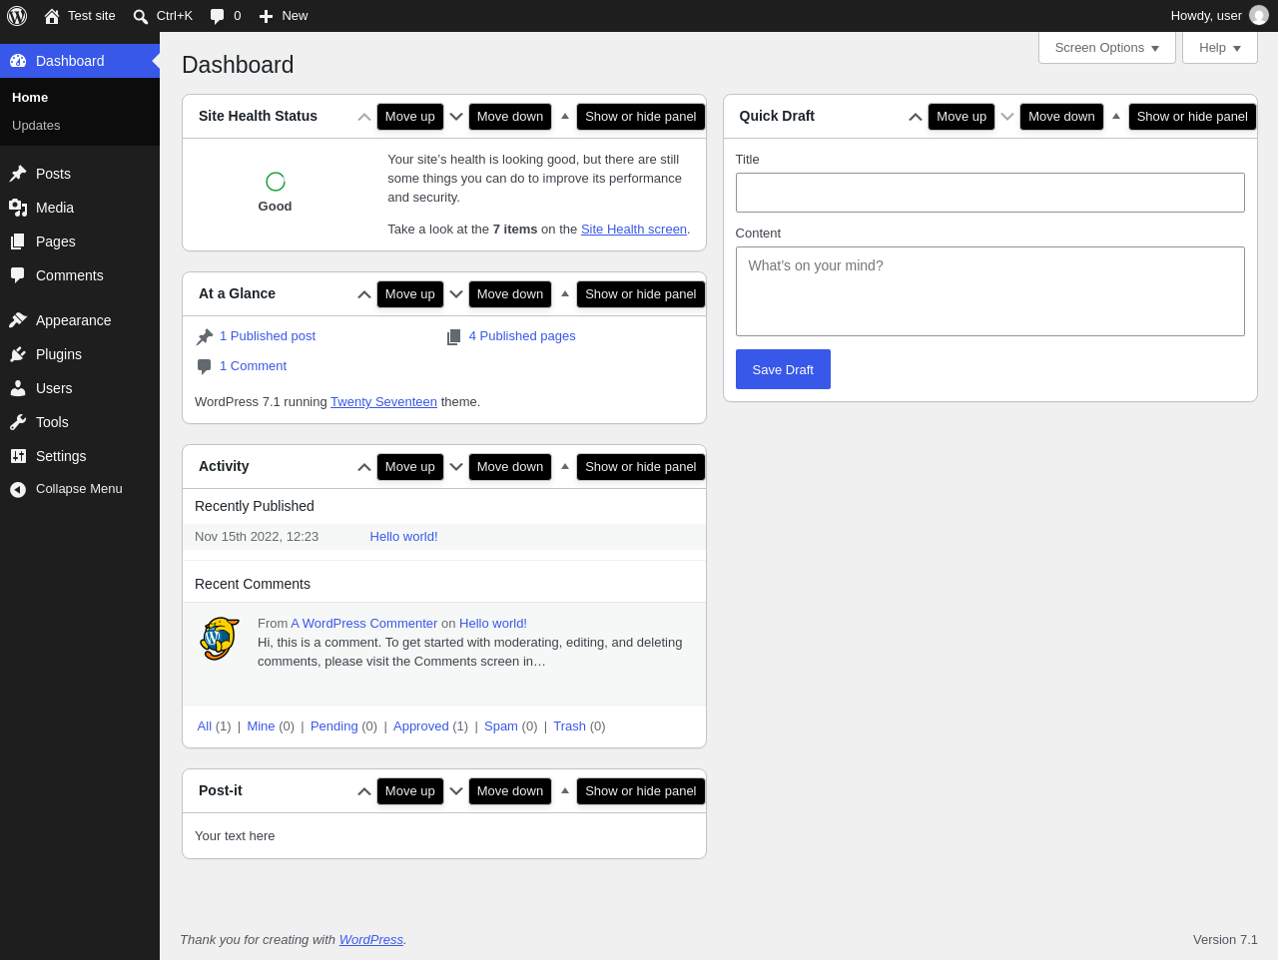The image size is (1278, 960).
Task: Click the plus New content icon
Action: [266, 16]
